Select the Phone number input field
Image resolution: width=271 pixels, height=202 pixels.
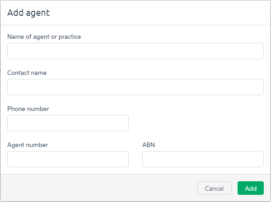[68, 123]
